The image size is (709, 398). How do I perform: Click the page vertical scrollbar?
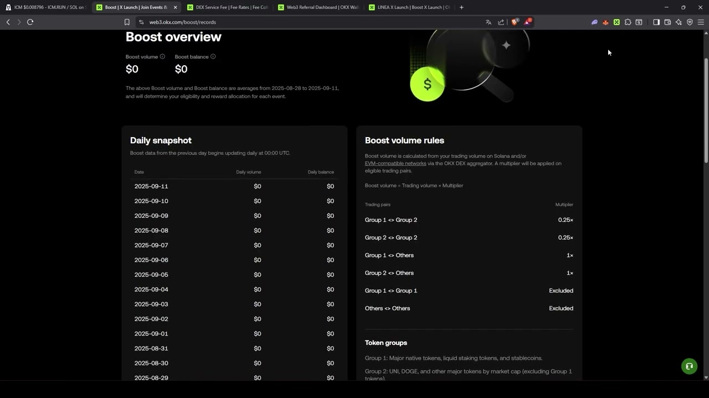tap(706, 111)
